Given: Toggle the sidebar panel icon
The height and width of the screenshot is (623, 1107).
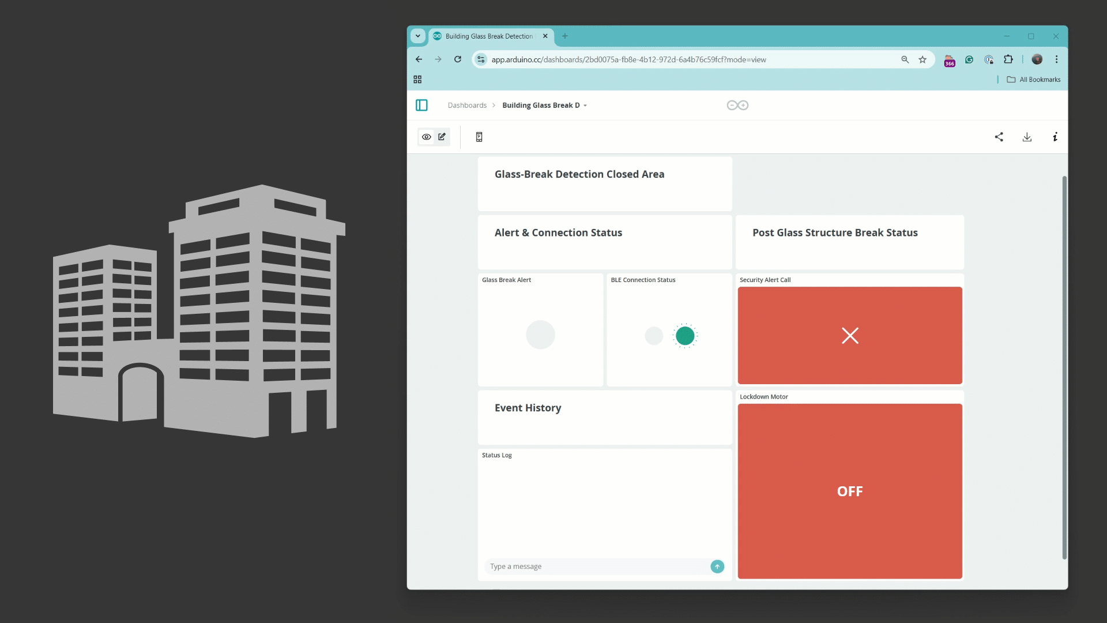Looking at the screenshot, I should click(421, 105).
